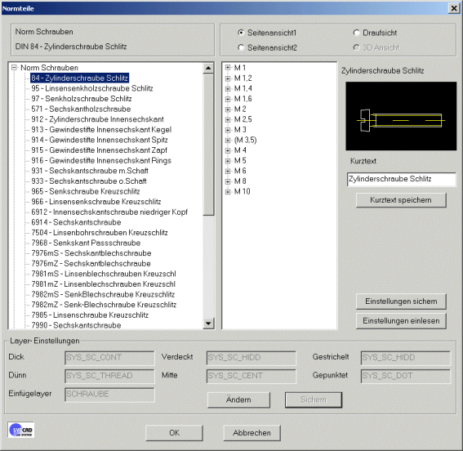Image resolution: width=463 pixels, height=451 pixels.
Task: Click the Abbrechen button
Action: pos(252,433)
